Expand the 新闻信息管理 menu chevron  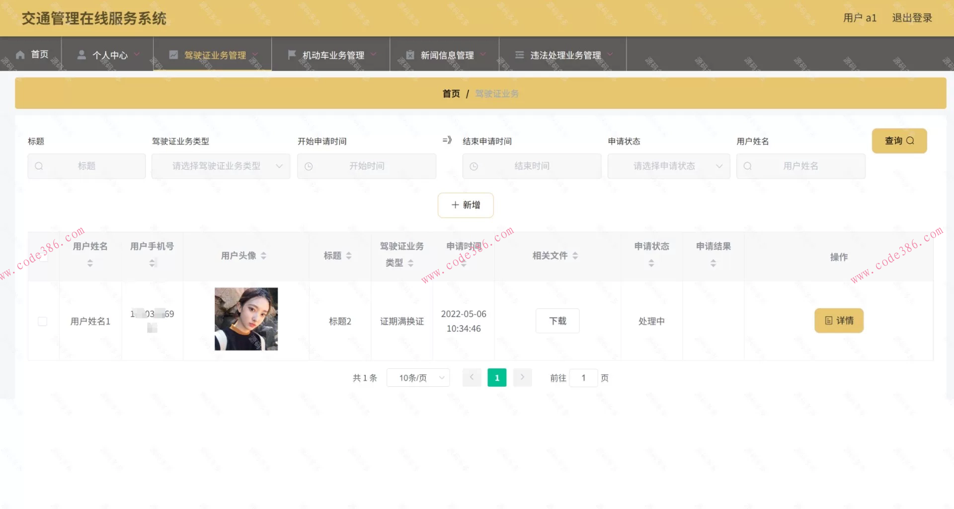(x=482, y=55)
